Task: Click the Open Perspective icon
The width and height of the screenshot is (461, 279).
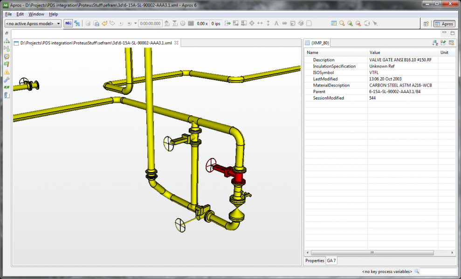Action: (x=426, y=24)
